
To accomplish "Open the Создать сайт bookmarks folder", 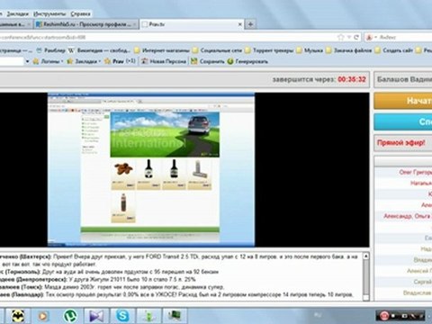I will (394, 50).
